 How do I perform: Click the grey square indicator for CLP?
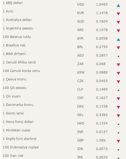[118, 90]
